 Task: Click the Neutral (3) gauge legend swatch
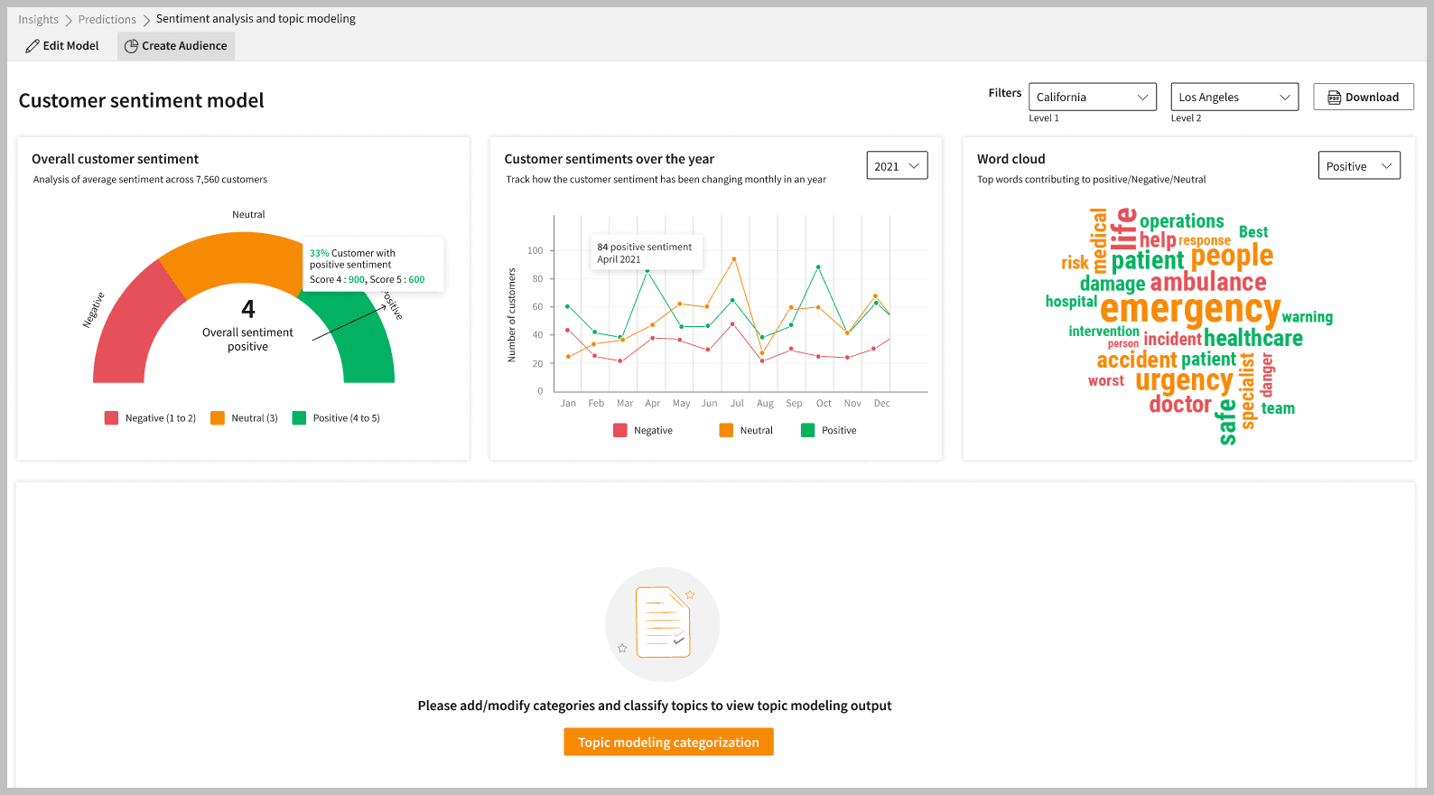(x=218, y=418)
